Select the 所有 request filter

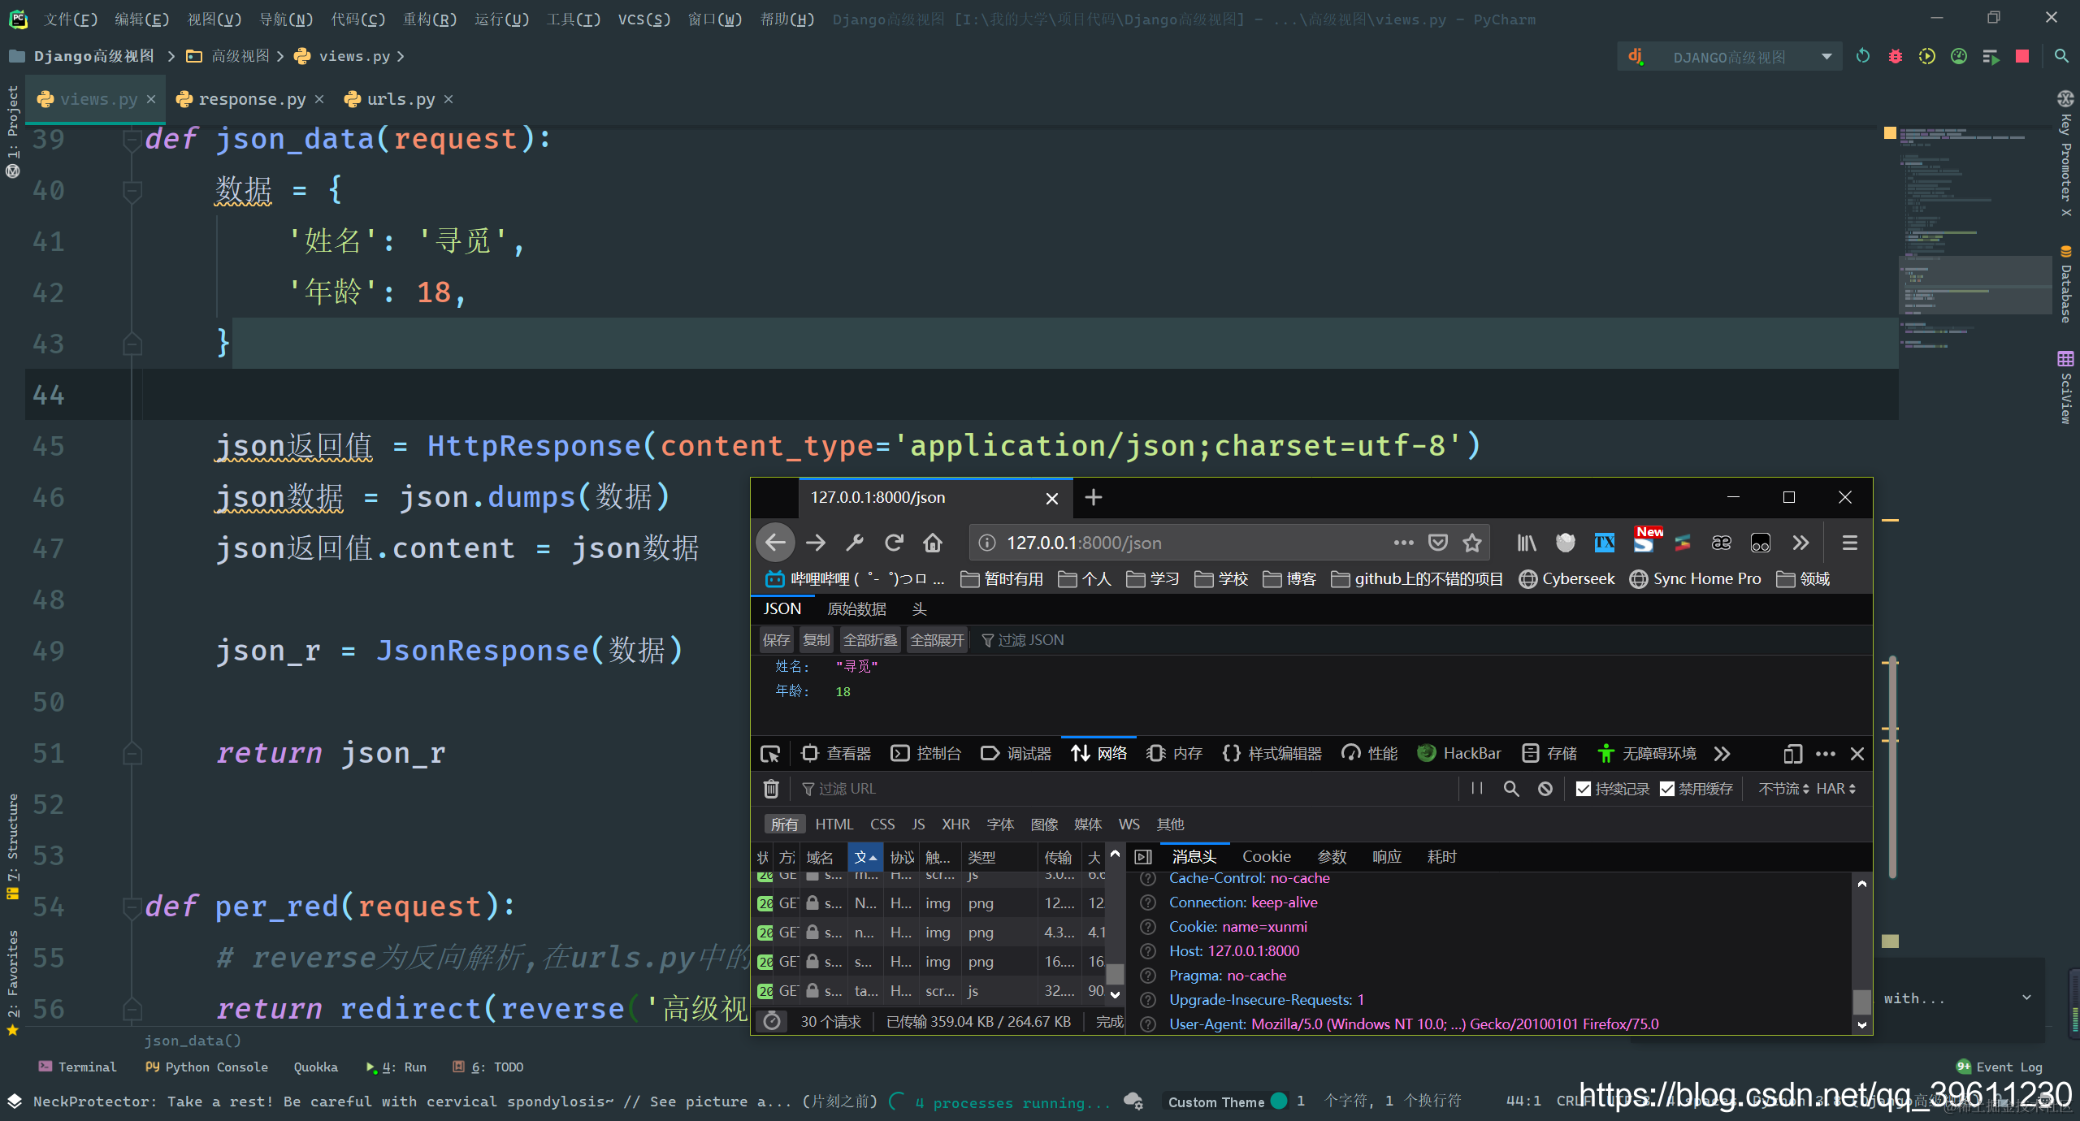click(x=785, y=825)
